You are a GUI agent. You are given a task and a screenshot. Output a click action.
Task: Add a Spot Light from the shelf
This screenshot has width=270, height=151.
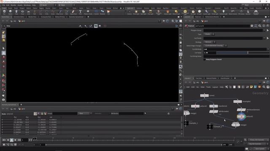coord(143,12)
